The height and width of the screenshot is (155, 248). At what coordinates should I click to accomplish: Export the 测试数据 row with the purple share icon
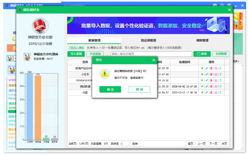coord(216,86)
